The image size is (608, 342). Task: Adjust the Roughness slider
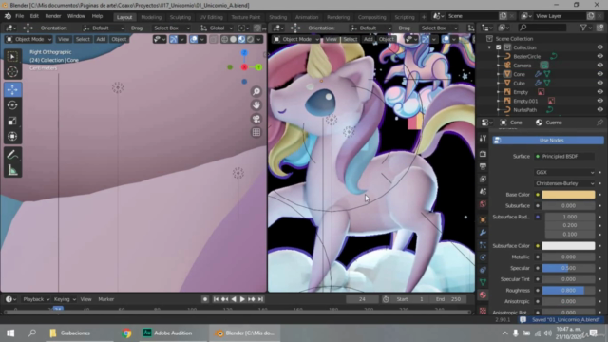click(x=568, y=290)
